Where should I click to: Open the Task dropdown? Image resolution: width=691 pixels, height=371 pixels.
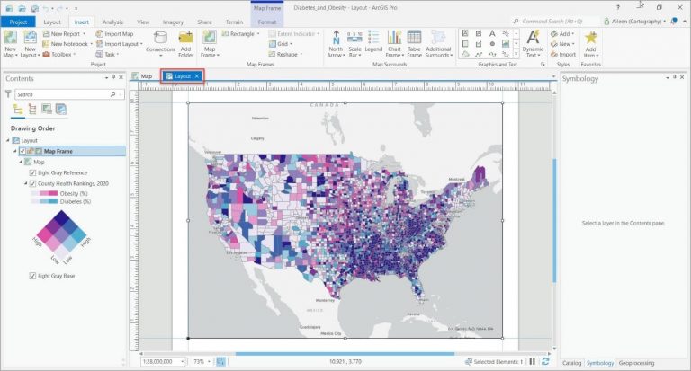pos(107,54)
